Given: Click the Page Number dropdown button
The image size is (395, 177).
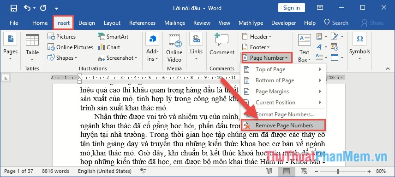Looking at the screenshot, I should point(267,58).
